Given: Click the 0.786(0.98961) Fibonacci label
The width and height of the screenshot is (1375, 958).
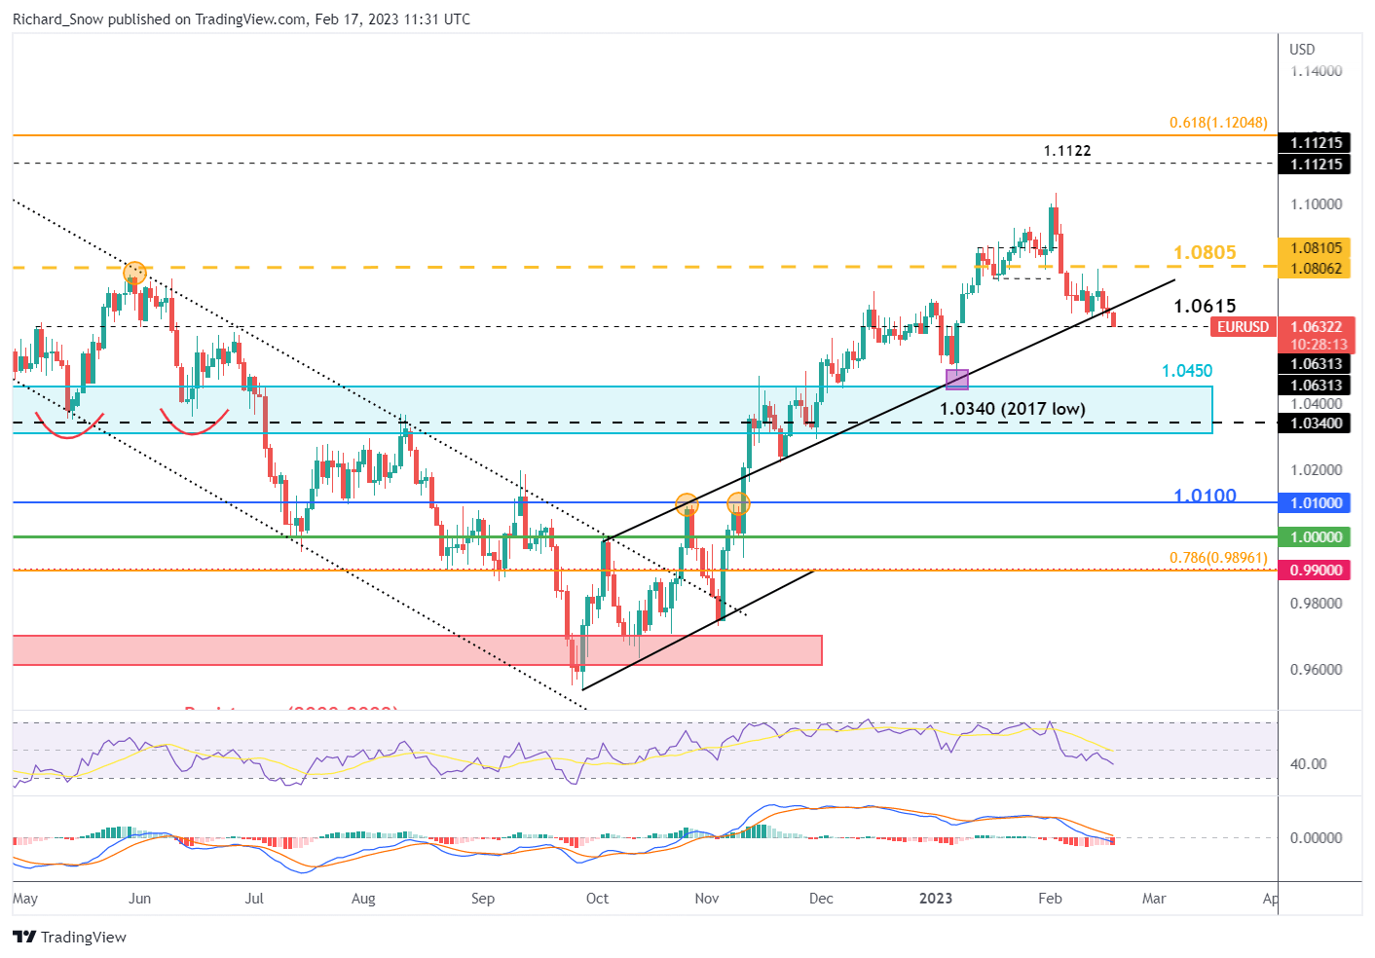Looking at the screenshot, I should tap(1218, 558).
